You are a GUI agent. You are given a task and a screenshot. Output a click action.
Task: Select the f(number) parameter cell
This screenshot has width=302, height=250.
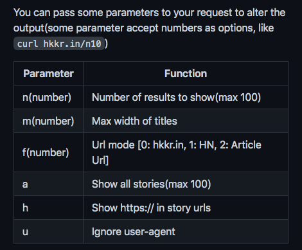48,152
